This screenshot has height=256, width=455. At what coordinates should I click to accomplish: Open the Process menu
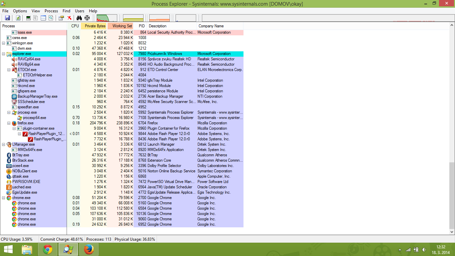[x=51, y=11]
